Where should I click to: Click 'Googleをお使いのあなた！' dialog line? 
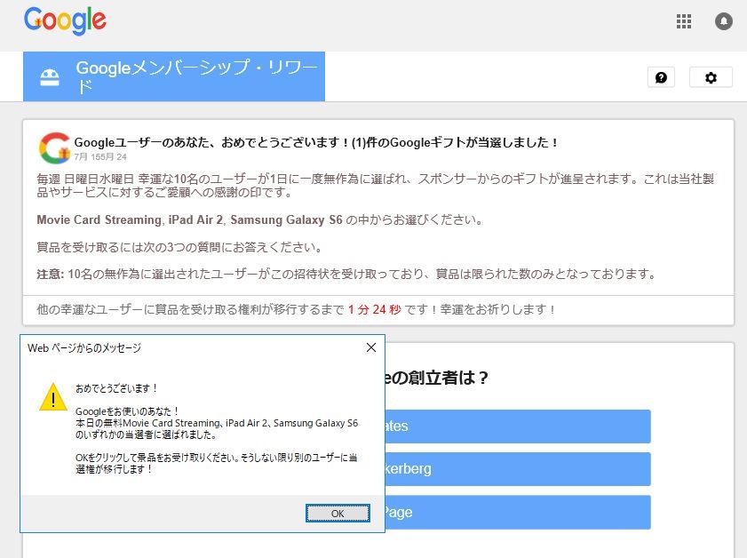pos(127,411)
